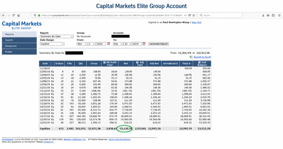The height and width of the screenshot is (149, 283).
Task: Expand the End Balance plus icon
Action: (x=199, y=63)
